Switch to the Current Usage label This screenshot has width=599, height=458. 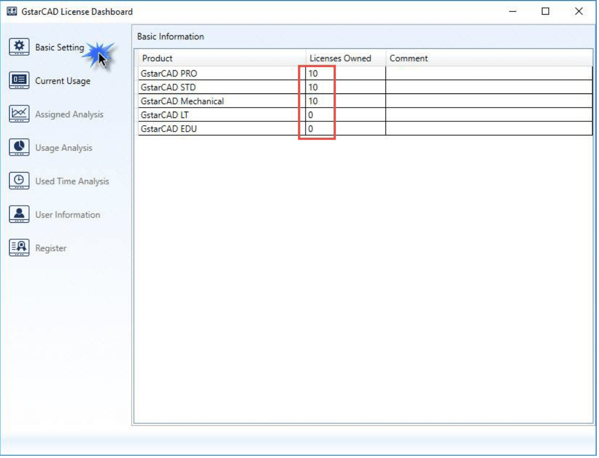(x=63, y=81)
